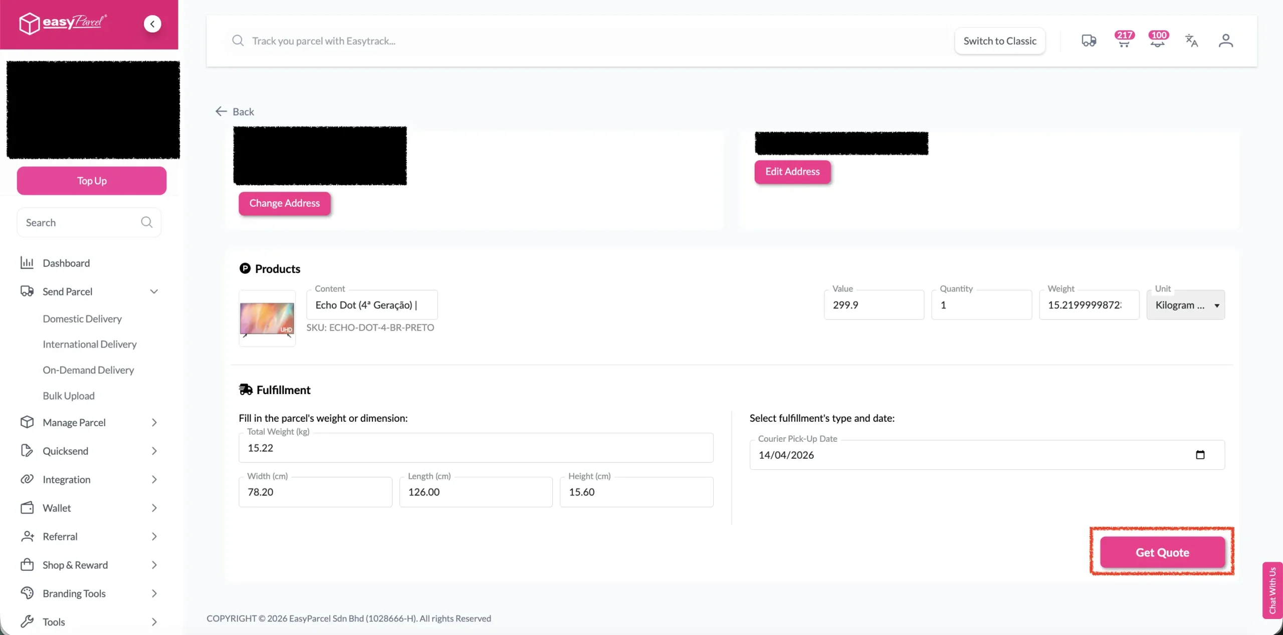This screenshot has width=1283, height=635.
Task: Click the Tools wrench icon
Action: click(27, 622)
